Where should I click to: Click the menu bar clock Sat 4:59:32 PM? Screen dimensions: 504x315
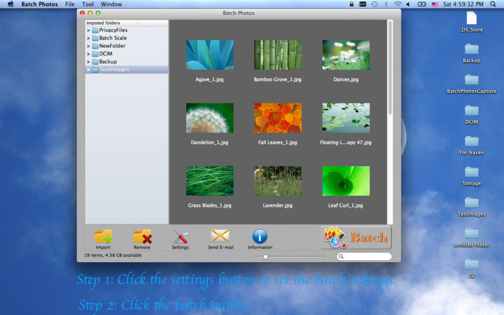(x=463, y=4)
